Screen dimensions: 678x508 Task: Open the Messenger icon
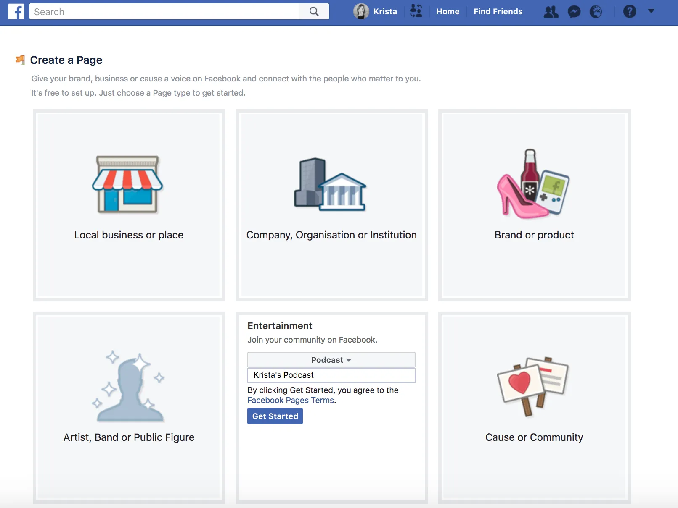pyautogui.click(x=574, y=12)
